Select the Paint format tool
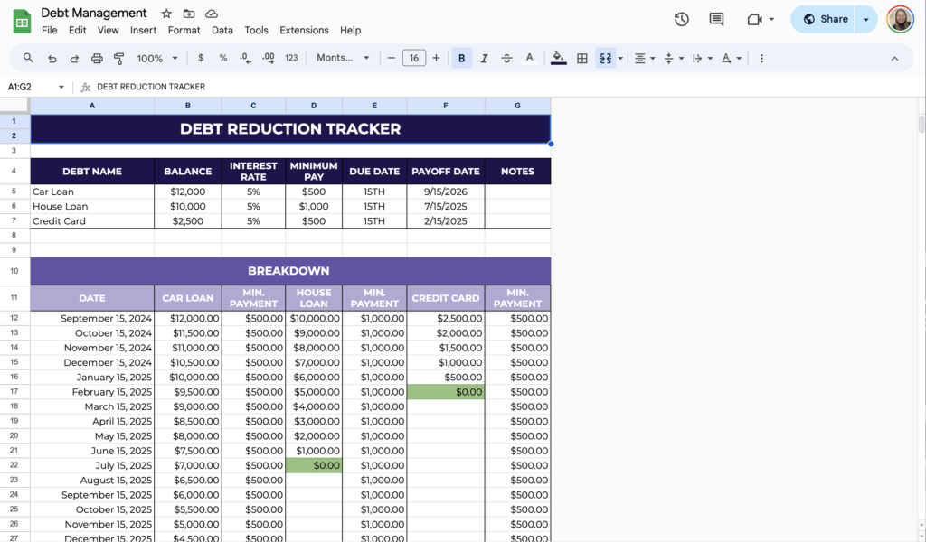This screenshot has height=542, width=926. (x=119, y=58)
